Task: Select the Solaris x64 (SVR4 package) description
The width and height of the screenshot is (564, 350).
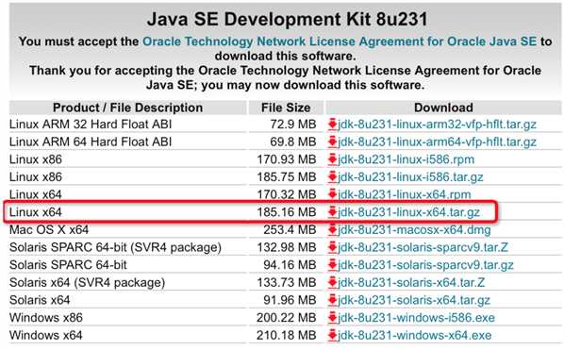Action: [x=87, y=283]
